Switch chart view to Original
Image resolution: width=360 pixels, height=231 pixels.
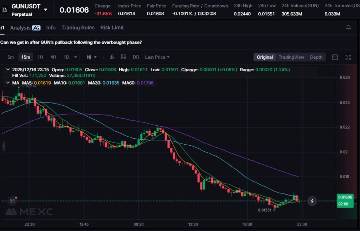point(265,57)
